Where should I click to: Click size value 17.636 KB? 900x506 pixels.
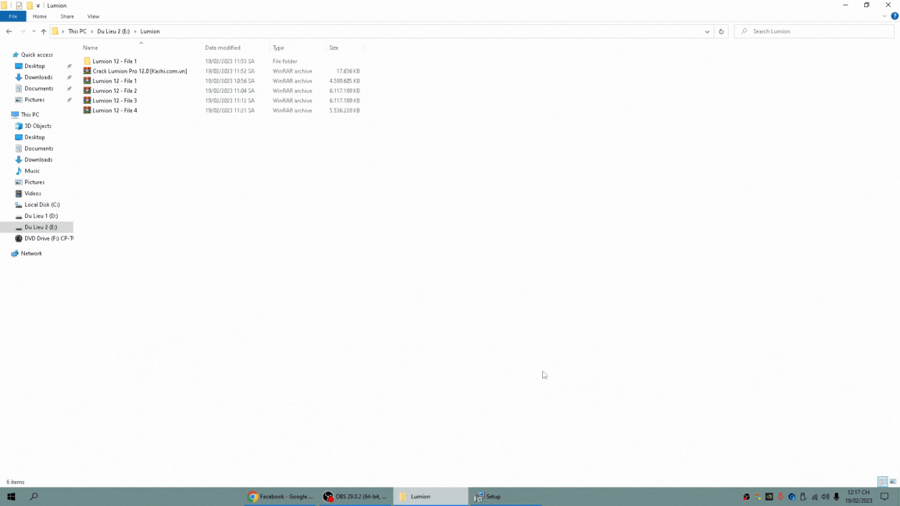coord(348,71)
